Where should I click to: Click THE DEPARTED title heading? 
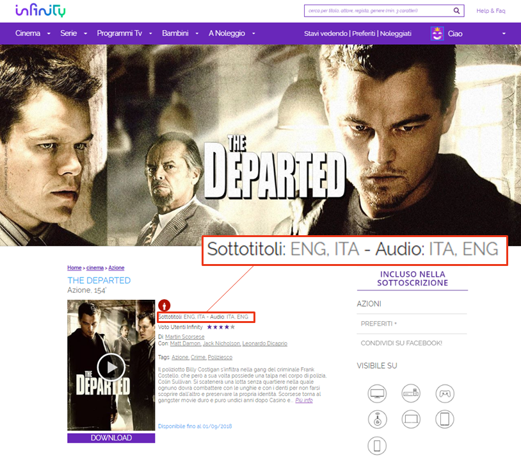(99, 281)
